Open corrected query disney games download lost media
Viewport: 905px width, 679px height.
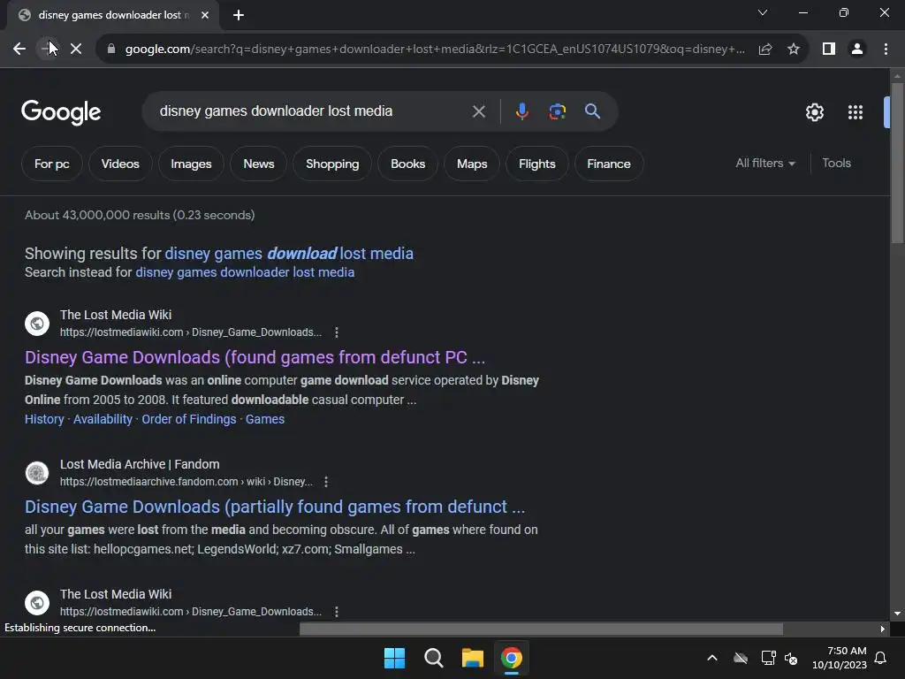pyautogui.click(x=289, y=254)
